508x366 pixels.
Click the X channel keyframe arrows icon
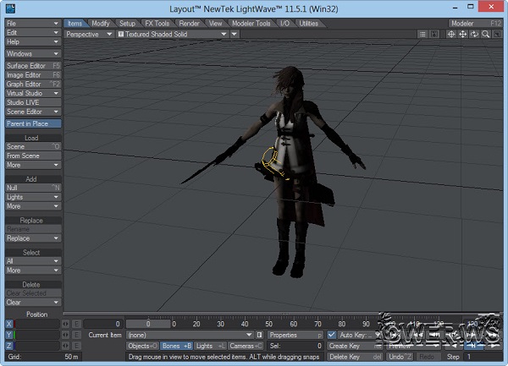click(65, 324)
